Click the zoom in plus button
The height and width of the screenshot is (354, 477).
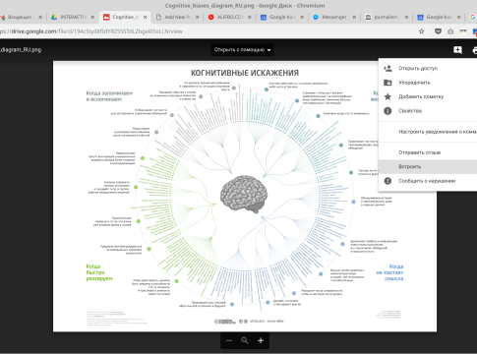click(261, 340)
